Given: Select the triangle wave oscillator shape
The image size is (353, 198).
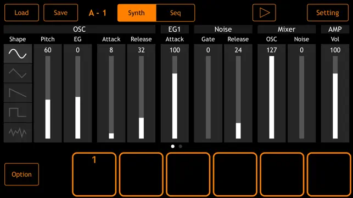Looking at the screenshot, I should coord(18,73).
